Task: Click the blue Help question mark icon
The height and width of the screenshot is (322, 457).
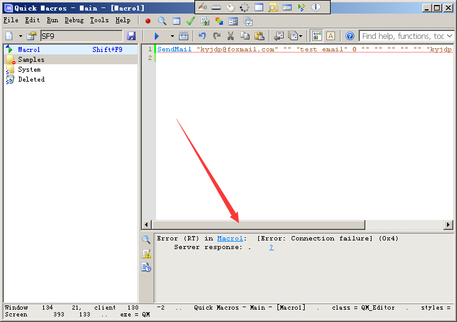Action: click(350, 36)
